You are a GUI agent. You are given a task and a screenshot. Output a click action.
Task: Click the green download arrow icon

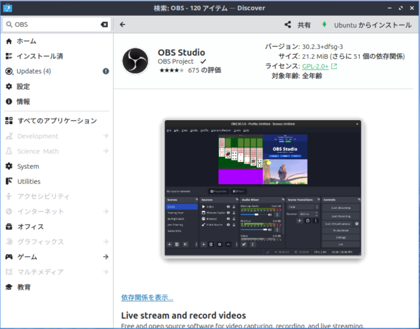(324, 25)
